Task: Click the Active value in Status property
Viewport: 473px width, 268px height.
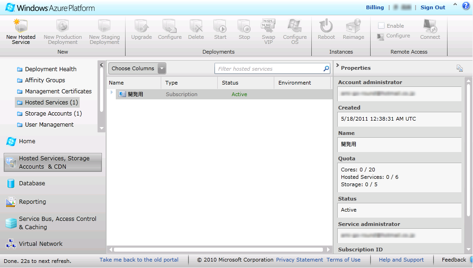Action: 349,210
